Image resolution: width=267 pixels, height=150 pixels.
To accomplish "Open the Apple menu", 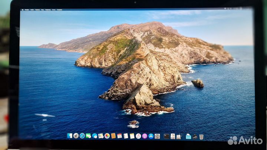I will coord(23,10).
